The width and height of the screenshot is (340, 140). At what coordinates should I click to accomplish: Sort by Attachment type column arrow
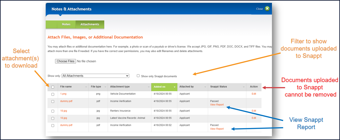pos(149,87)
